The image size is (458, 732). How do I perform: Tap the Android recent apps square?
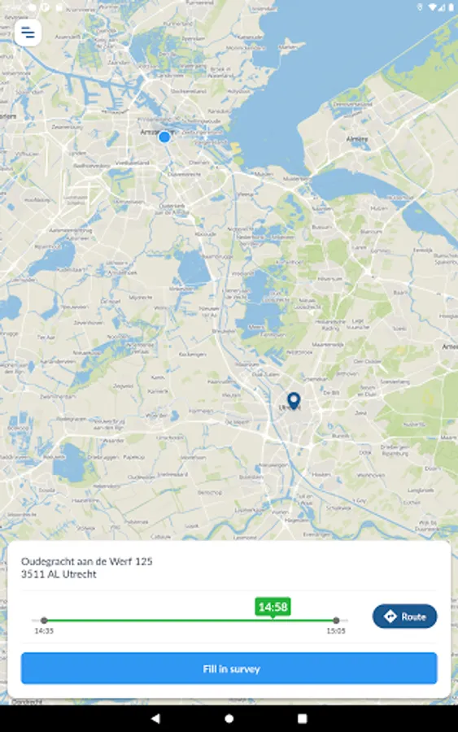click(302, 718)
